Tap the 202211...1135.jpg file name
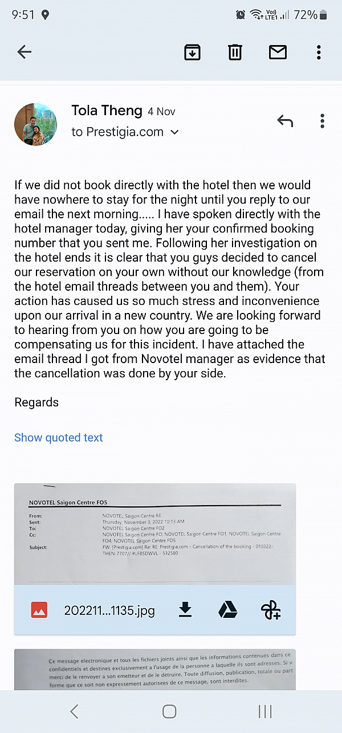 [x=109, y=611]
